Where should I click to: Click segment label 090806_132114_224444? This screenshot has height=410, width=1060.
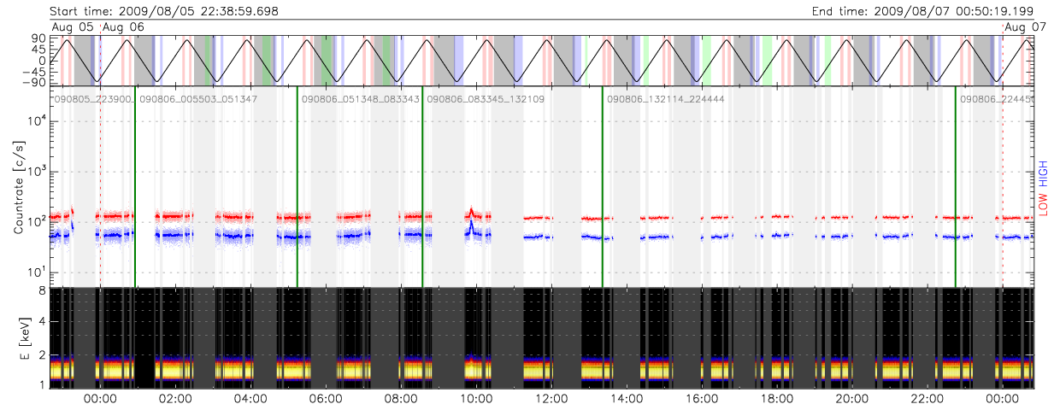tap(666, 100)
